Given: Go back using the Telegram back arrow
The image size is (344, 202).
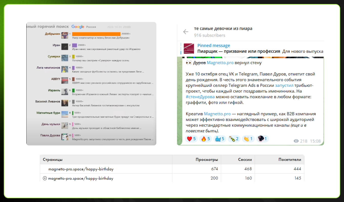Looking at the screenshot, I should (x=186, y=32).
